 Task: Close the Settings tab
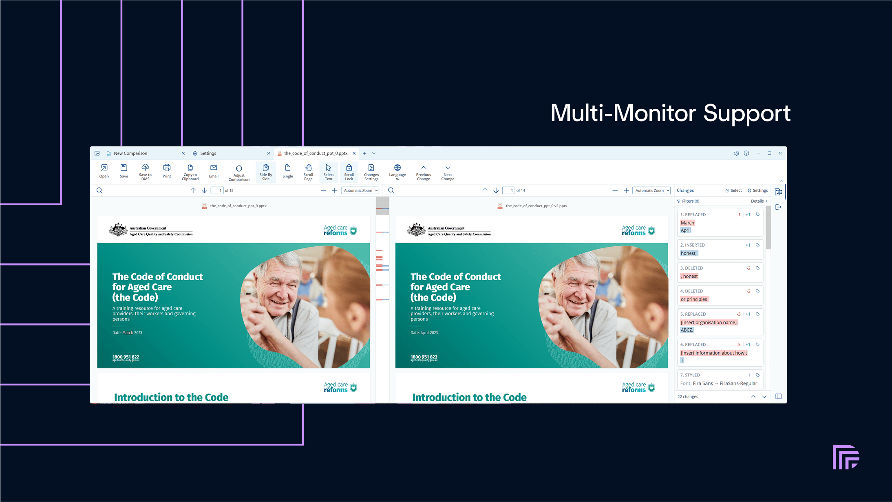(x=269, y=153)
